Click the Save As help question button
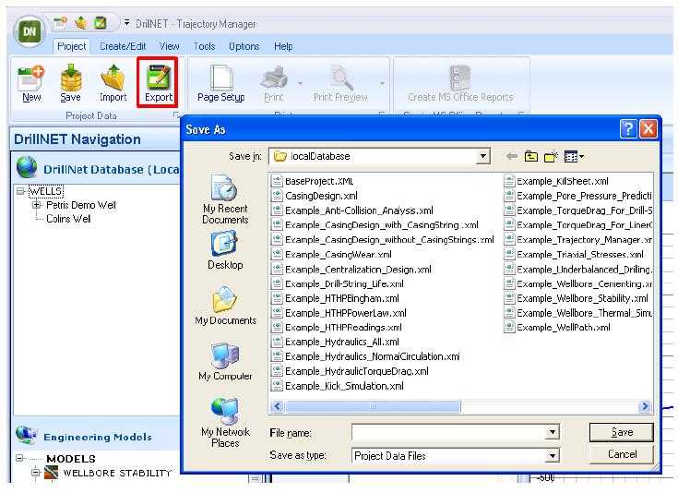The image size is (678, 493). (x=628, y=128)
